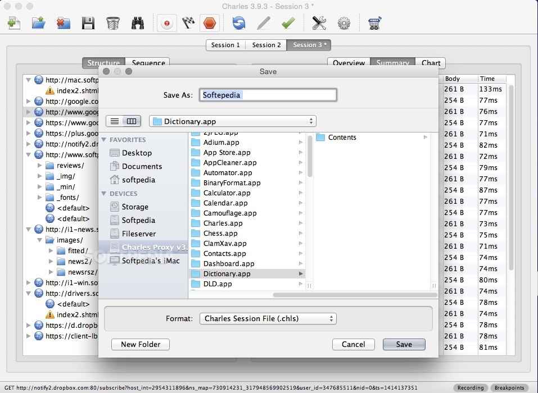Toggle throttling with the checkered flag icon
The image size is (538, 393).
(188, 23)
